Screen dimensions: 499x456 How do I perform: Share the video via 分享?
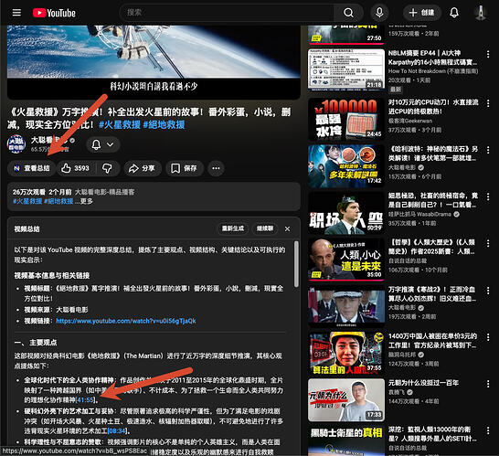143,168
